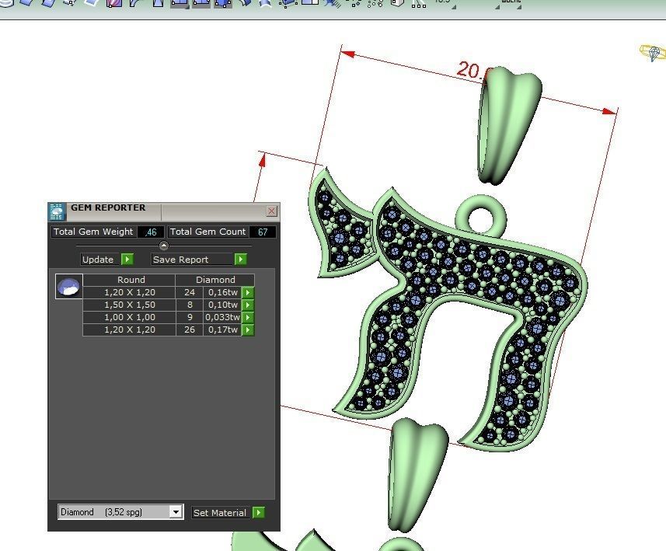Click the Total Gem Count value 67
The height and width of the screenshot is (551, 666).
(263, 232)
